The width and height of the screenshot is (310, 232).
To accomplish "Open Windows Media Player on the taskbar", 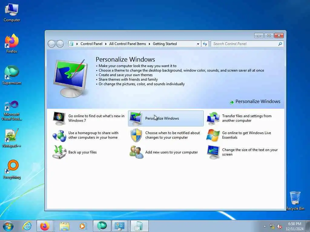I will point(82,226).
